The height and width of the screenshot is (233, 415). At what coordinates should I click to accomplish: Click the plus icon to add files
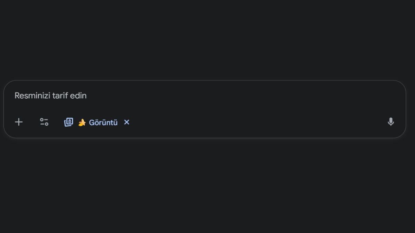click(x=19, y=122)
